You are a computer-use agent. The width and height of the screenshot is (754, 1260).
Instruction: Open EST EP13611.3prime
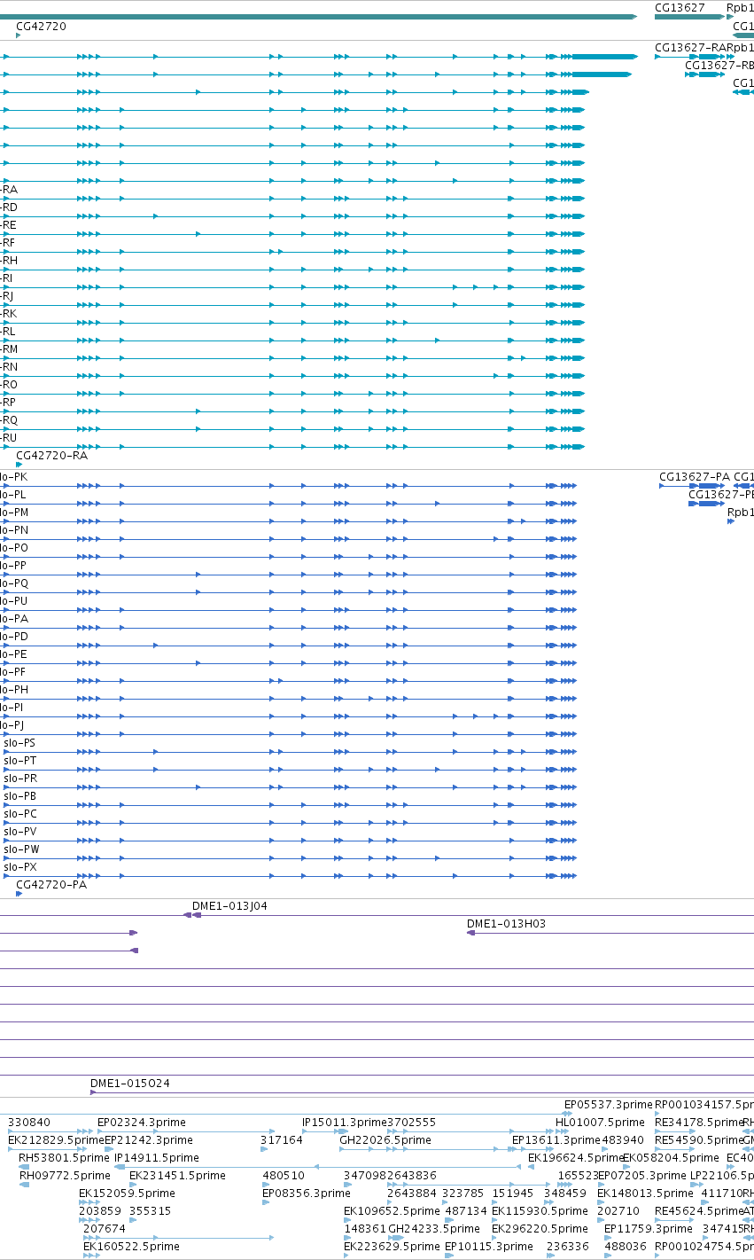[556, 1140]
